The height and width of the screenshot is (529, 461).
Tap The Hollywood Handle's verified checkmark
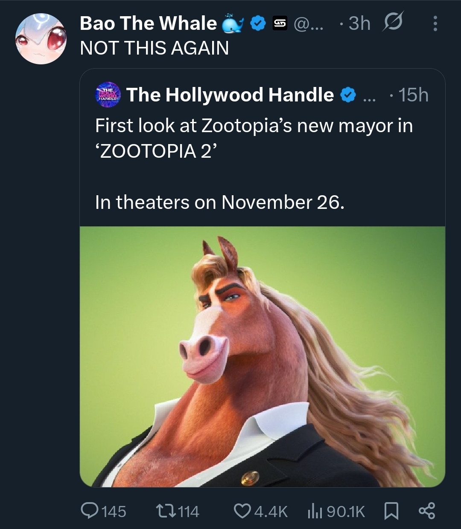[348, 95]
